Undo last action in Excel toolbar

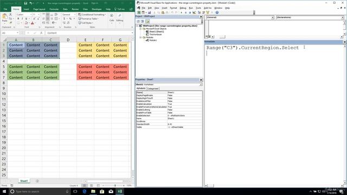click(x=31, y=3)
